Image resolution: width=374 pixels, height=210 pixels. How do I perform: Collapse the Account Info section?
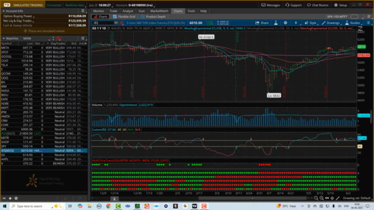pos(4,11)
